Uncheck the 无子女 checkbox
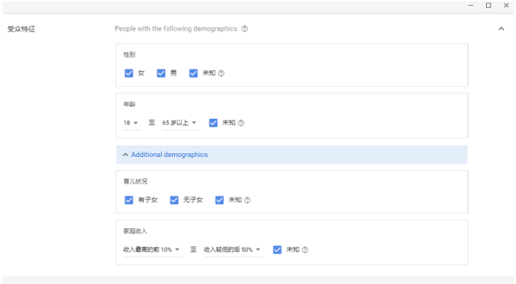 click(174, 200)
